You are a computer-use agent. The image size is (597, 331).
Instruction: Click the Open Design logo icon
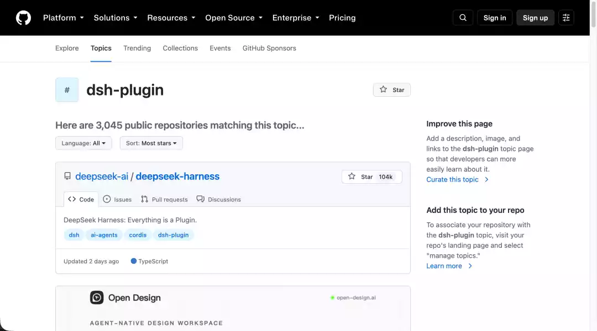coord(97,297)
